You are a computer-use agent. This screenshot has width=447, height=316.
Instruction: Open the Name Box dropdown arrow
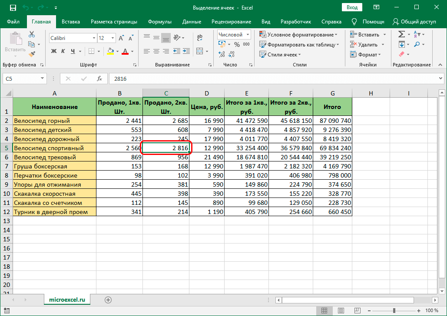(x=43, y=79)
